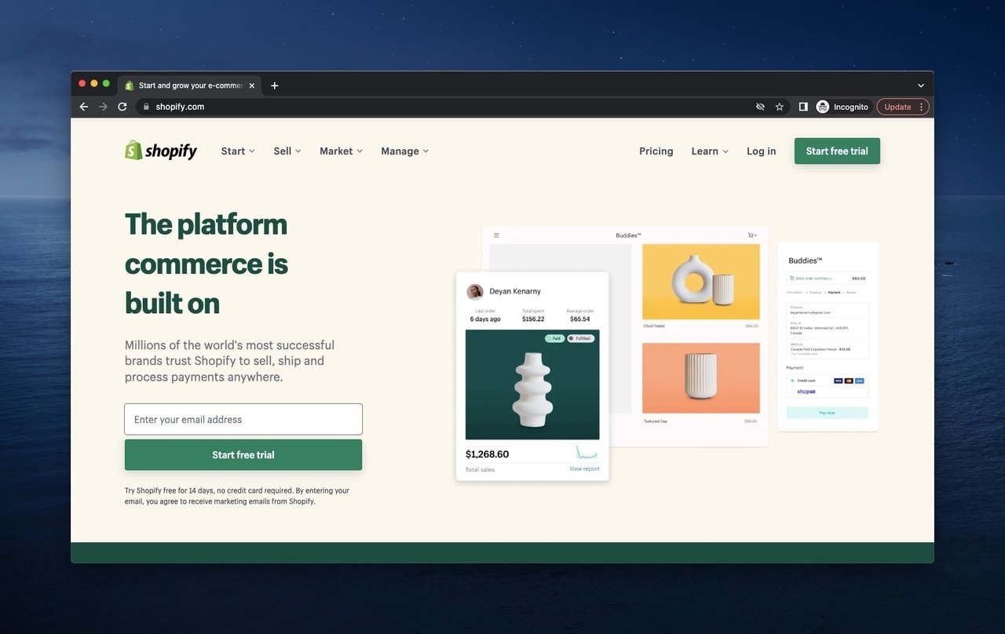1005x634 pixels.
Task: Click the Shopify logo
Action: click(161, 151)
